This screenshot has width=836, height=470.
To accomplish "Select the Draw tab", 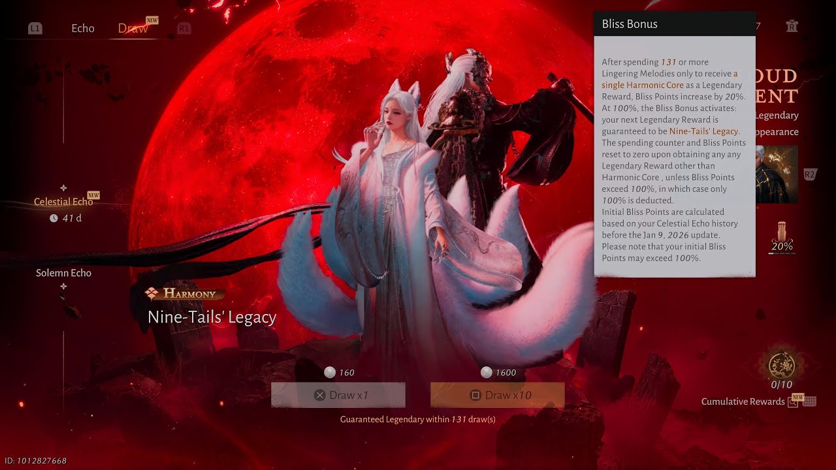I will click(x=133, y=28).
